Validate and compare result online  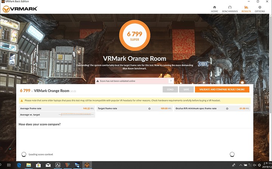point(222,89)
